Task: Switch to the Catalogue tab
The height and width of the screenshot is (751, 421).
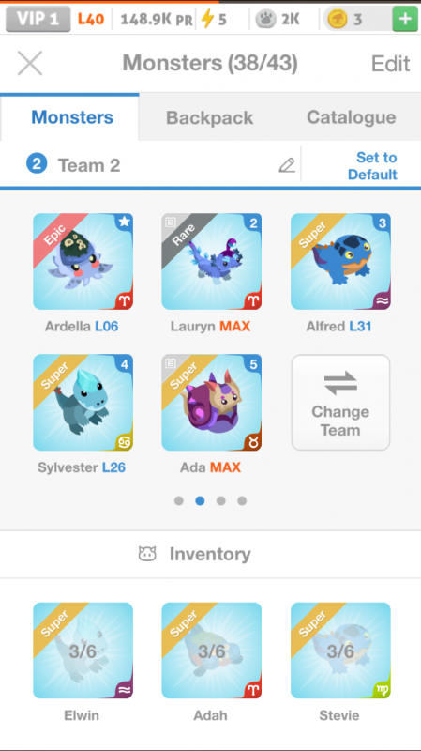Action: tap(352, 118)
